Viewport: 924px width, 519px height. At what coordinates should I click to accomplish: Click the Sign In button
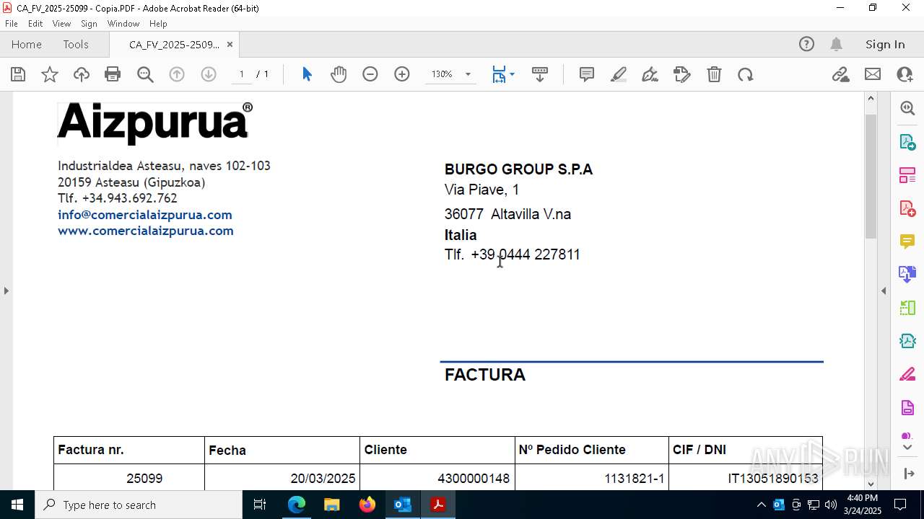(x=885, y=45)
